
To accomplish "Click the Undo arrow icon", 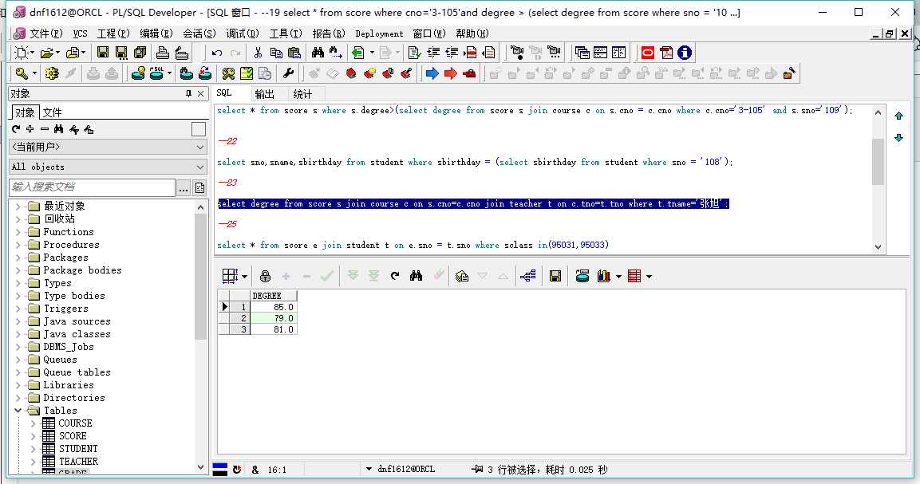I will point(216,53).
